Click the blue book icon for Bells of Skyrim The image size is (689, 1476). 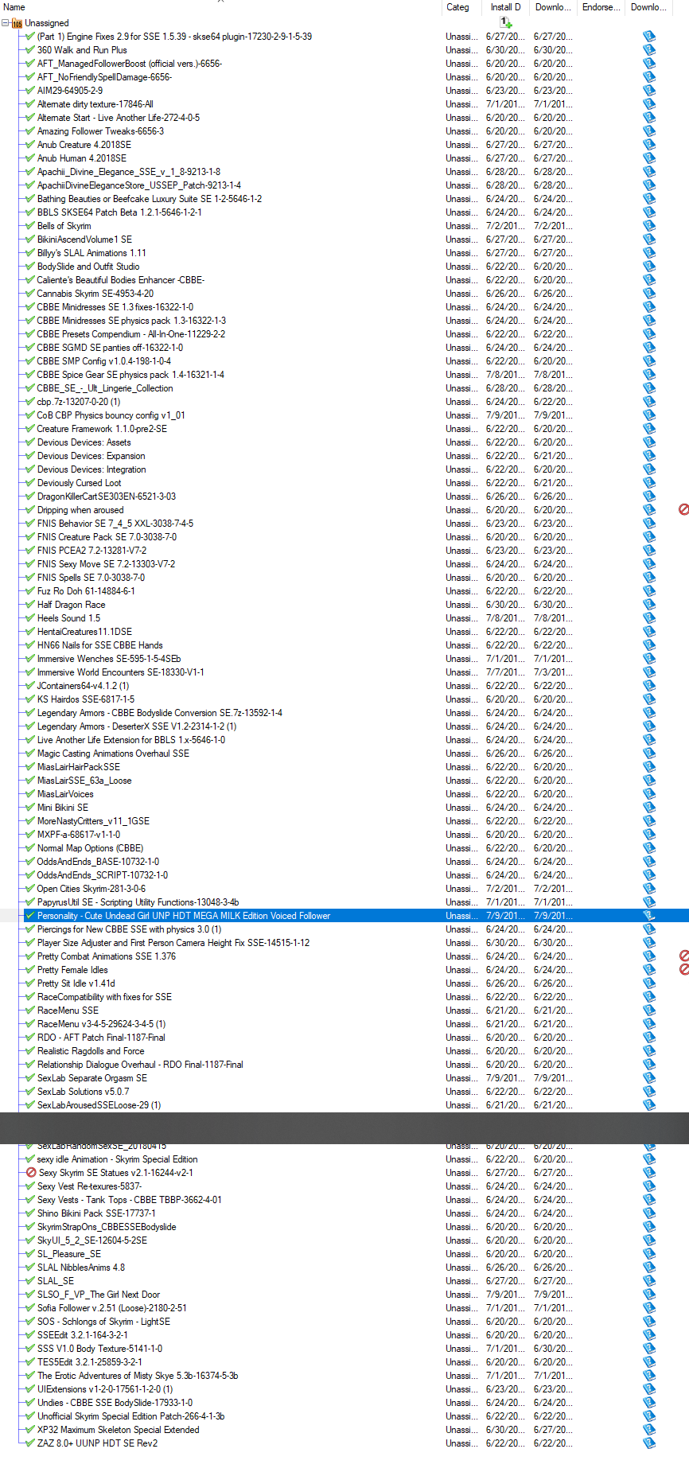coord(649,226)
